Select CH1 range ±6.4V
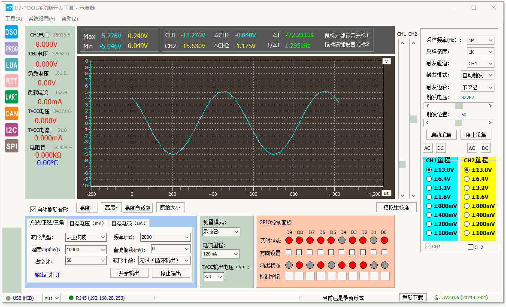This screenshot has width=506, height=307. pos(429,179)
